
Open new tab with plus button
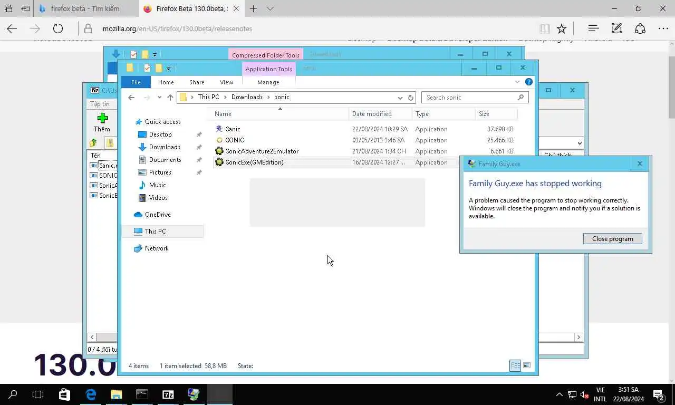coord(254,8)
